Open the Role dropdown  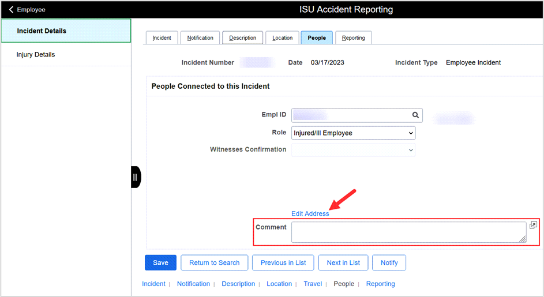click(353, 133)
